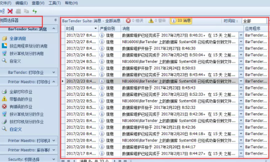Collapse the BarTender Suite: 消息 section
270x162 pixels.
[x=54, y=29]
